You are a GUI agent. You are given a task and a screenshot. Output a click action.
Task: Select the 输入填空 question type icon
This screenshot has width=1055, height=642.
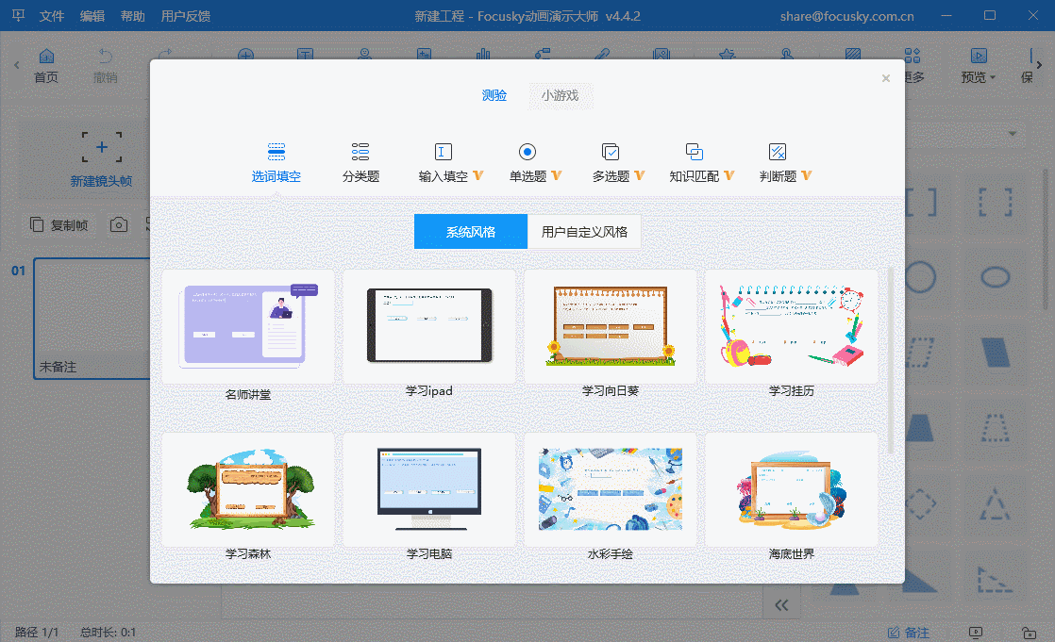click(x=440, y=151)
